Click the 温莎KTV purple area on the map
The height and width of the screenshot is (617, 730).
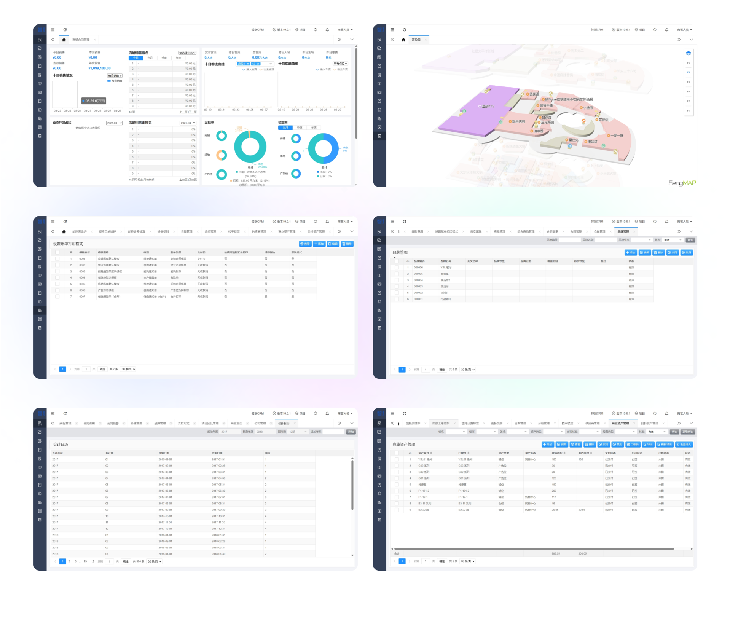tap(480, 110)
